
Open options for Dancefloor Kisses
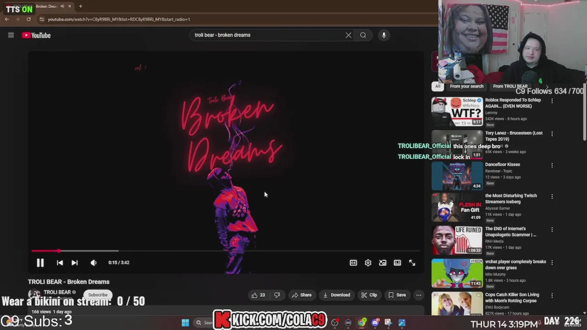tap(552, 165)
